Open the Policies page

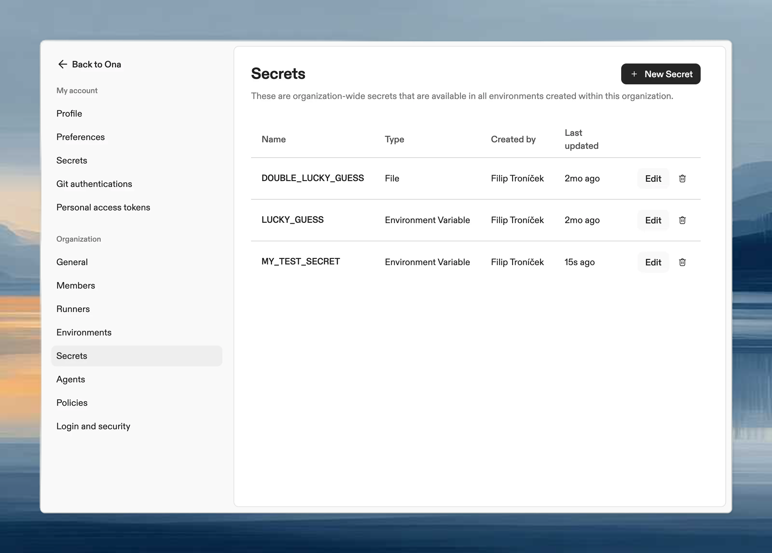point(72,403)
